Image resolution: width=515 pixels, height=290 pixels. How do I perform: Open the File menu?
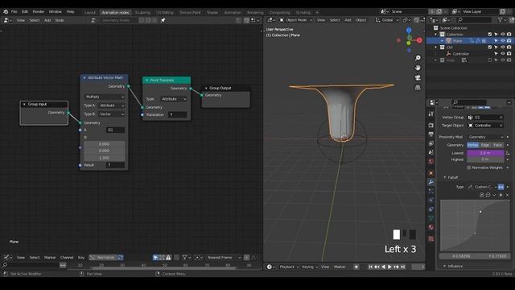[14, 11]
